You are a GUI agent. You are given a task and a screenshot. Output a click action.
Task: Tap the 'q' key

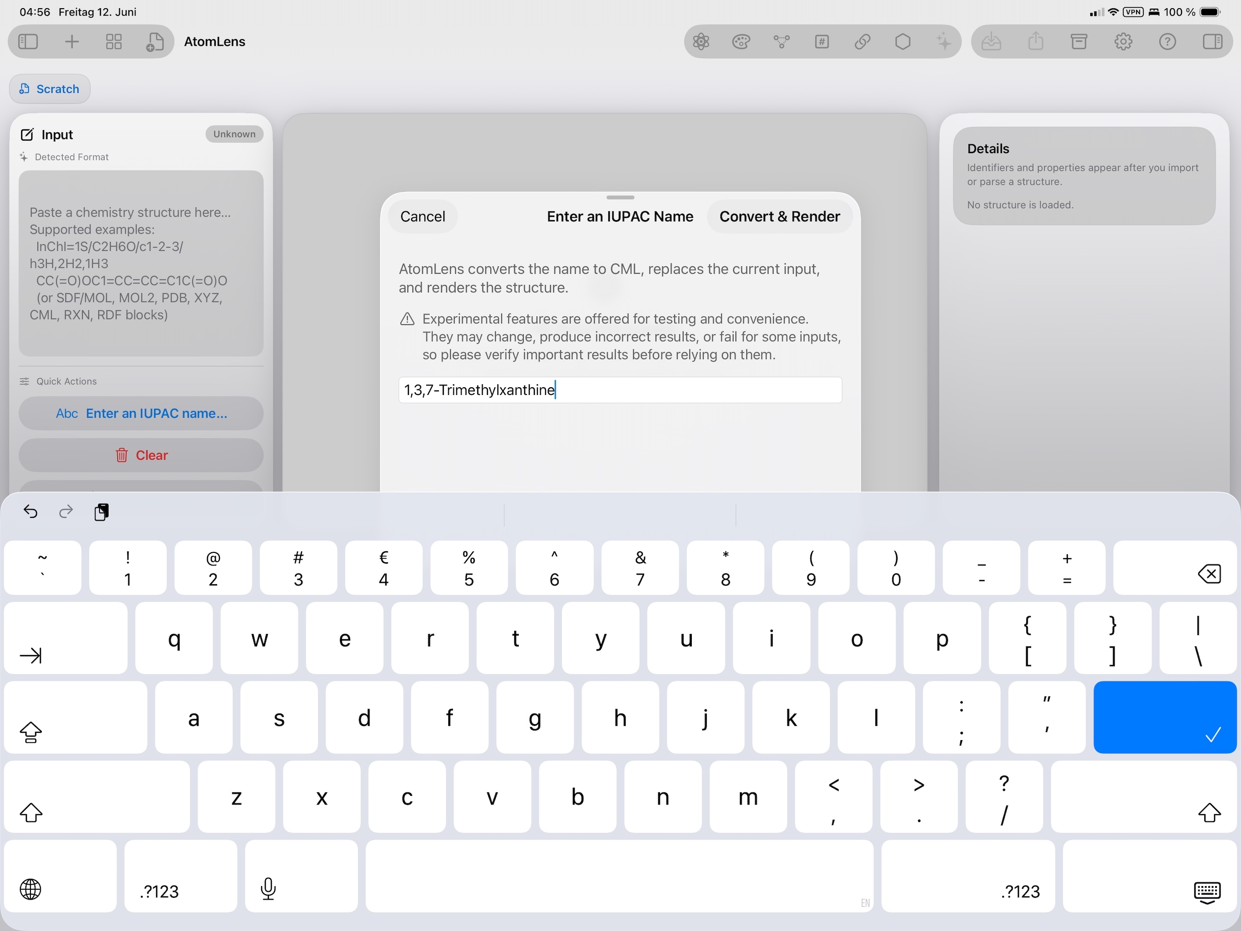[174, 638]
